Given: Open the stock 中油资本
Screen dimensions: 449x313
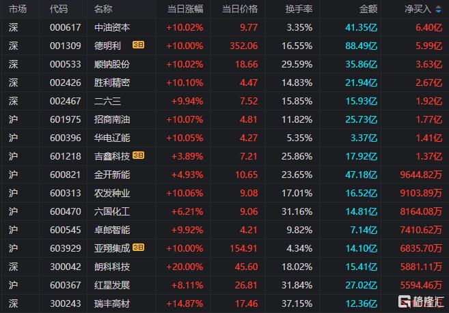Looking at the screenshot, I should (111, 27).
